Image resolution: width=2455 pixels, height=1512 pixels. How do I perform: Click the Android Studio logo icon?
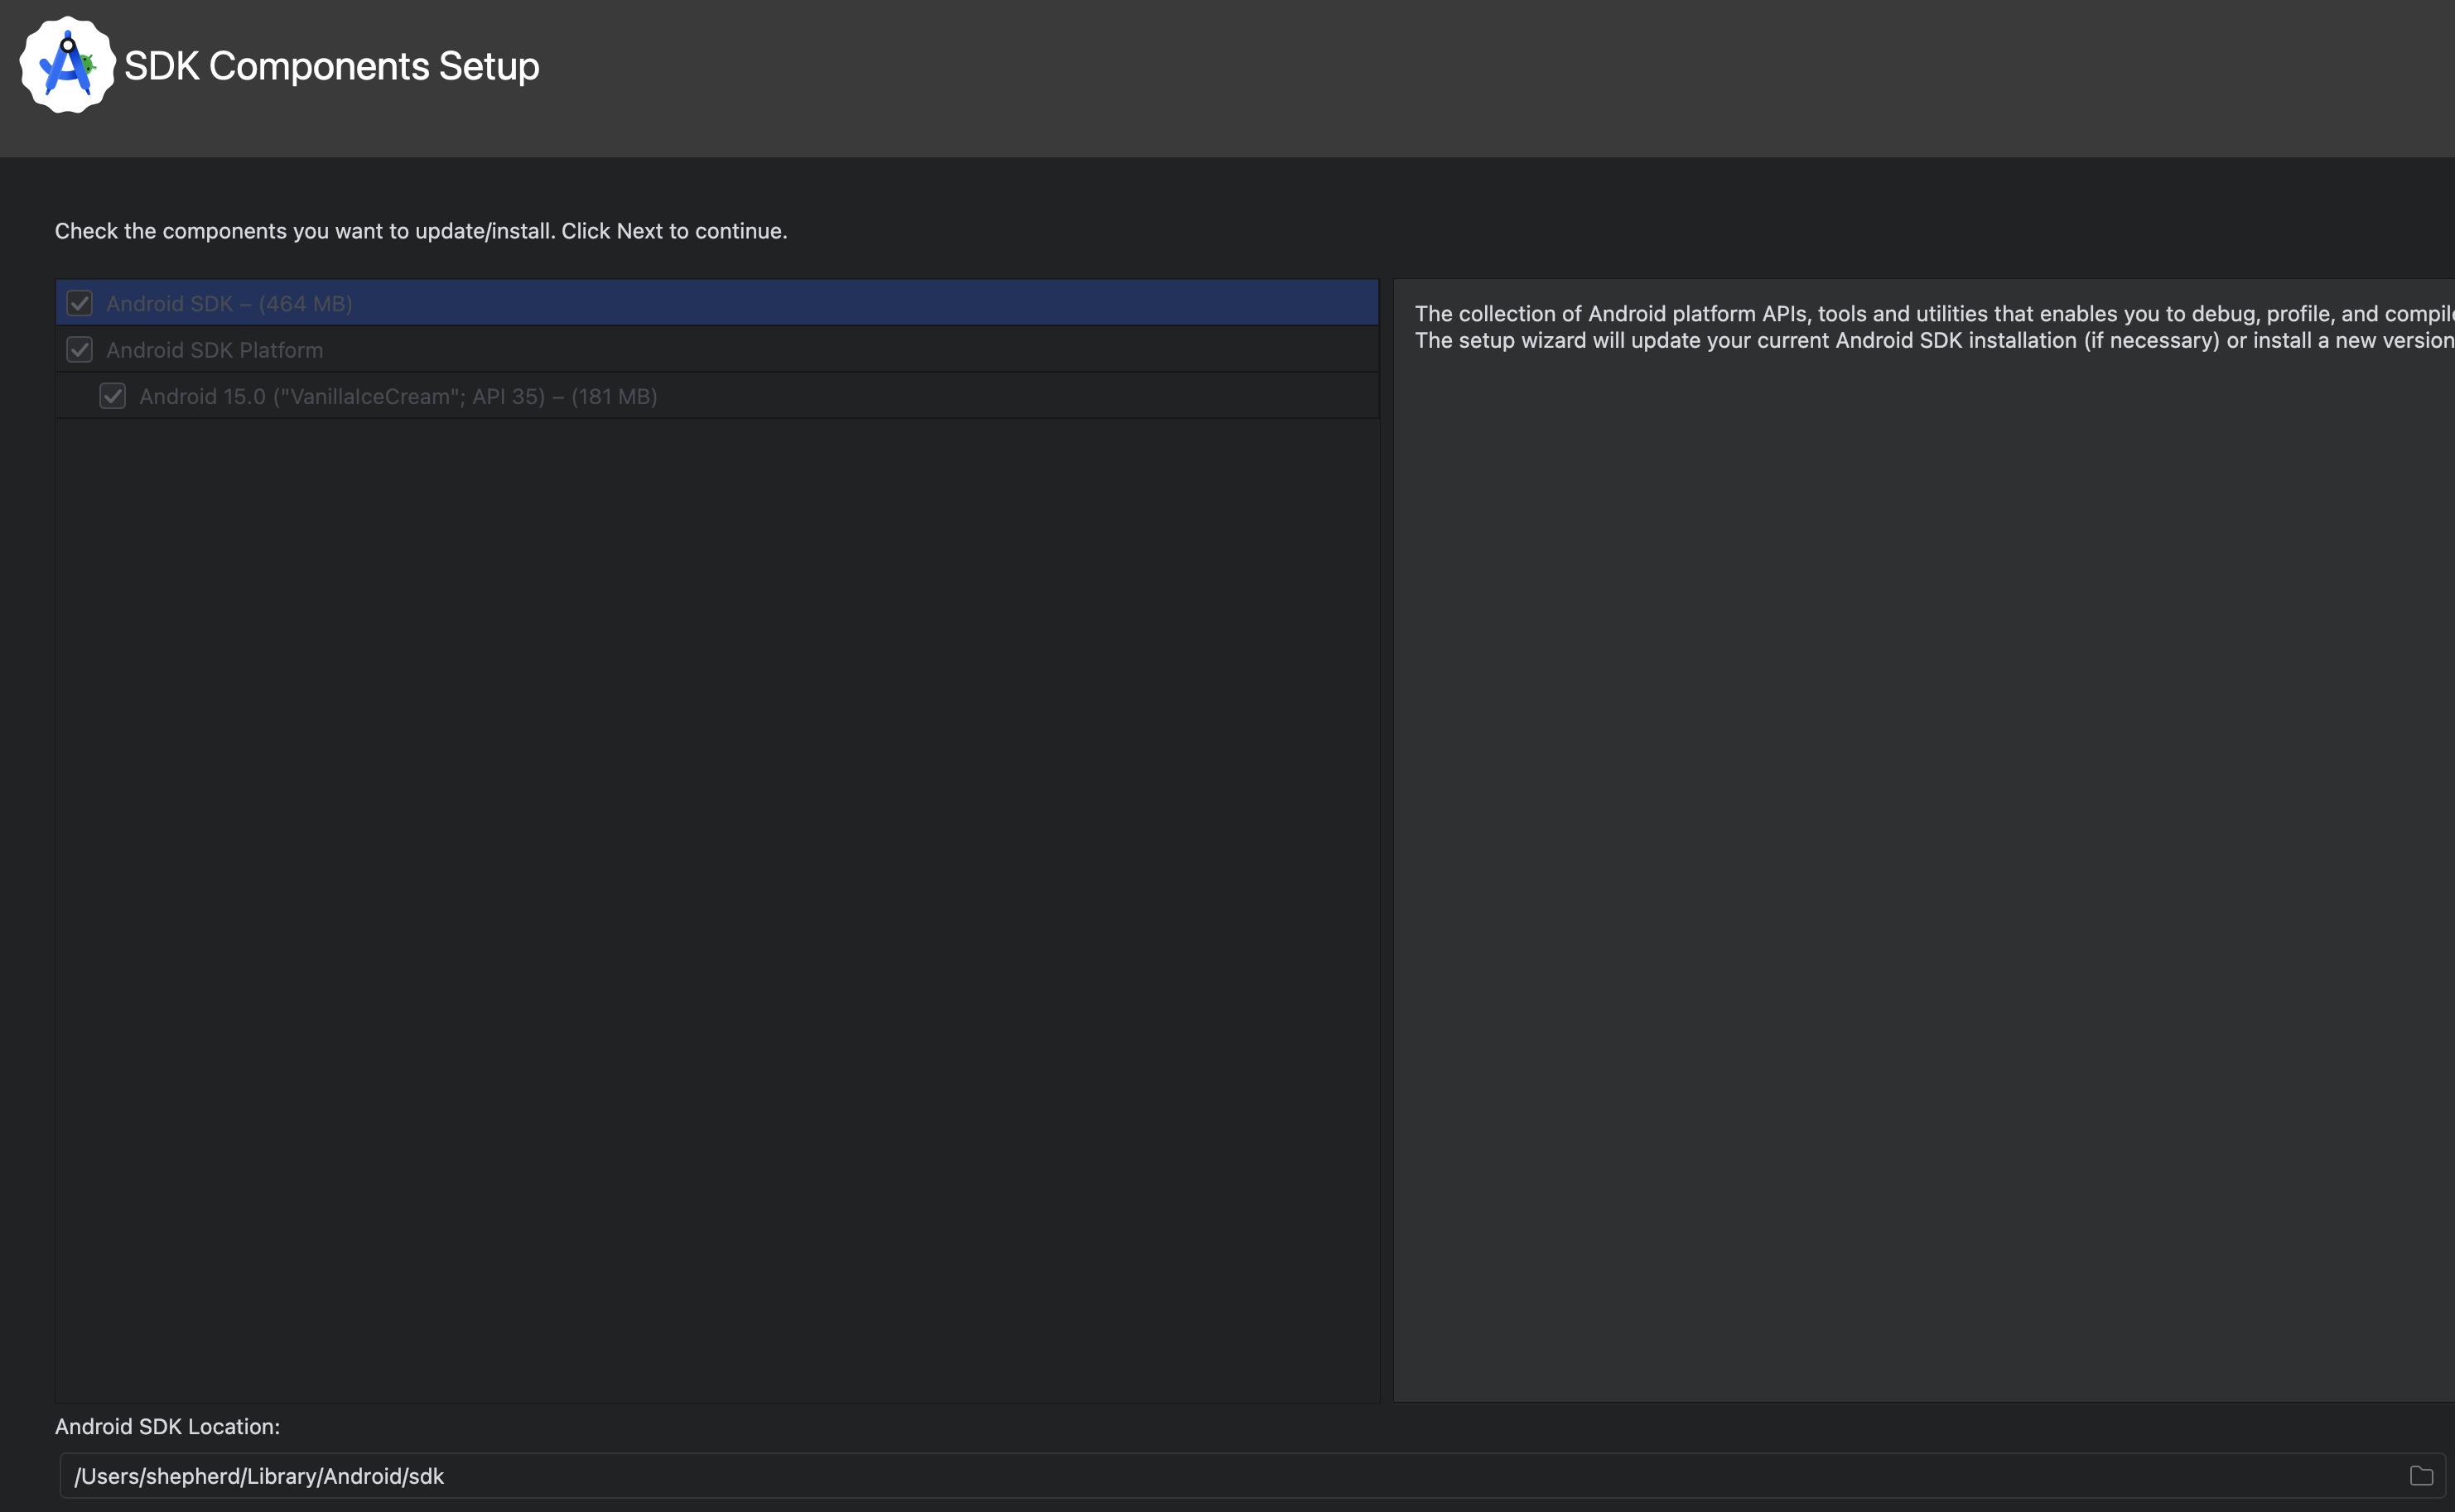click(67, 65)
